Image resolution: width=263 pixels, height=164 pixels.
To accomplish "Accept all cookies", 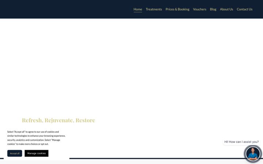I will [15, 153].
